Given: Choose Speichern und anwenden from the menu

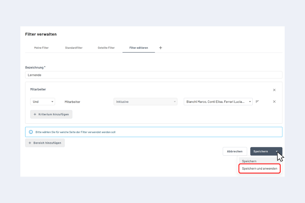Looking at the screenshot, I should 259,168.
